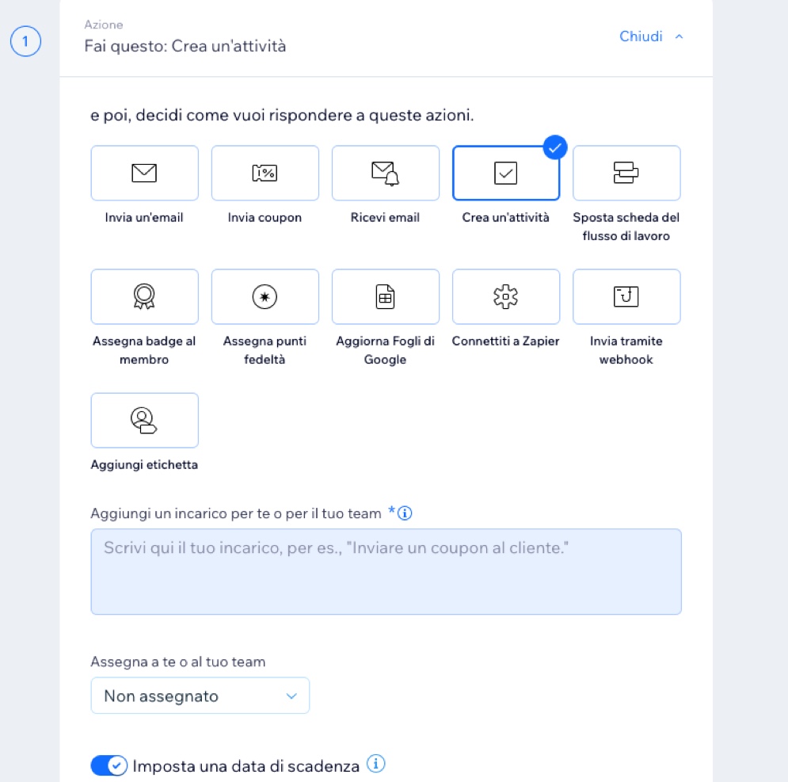Click the selected Crea un'attività tile
The image size is (788, 782).
tap(505, 173)
